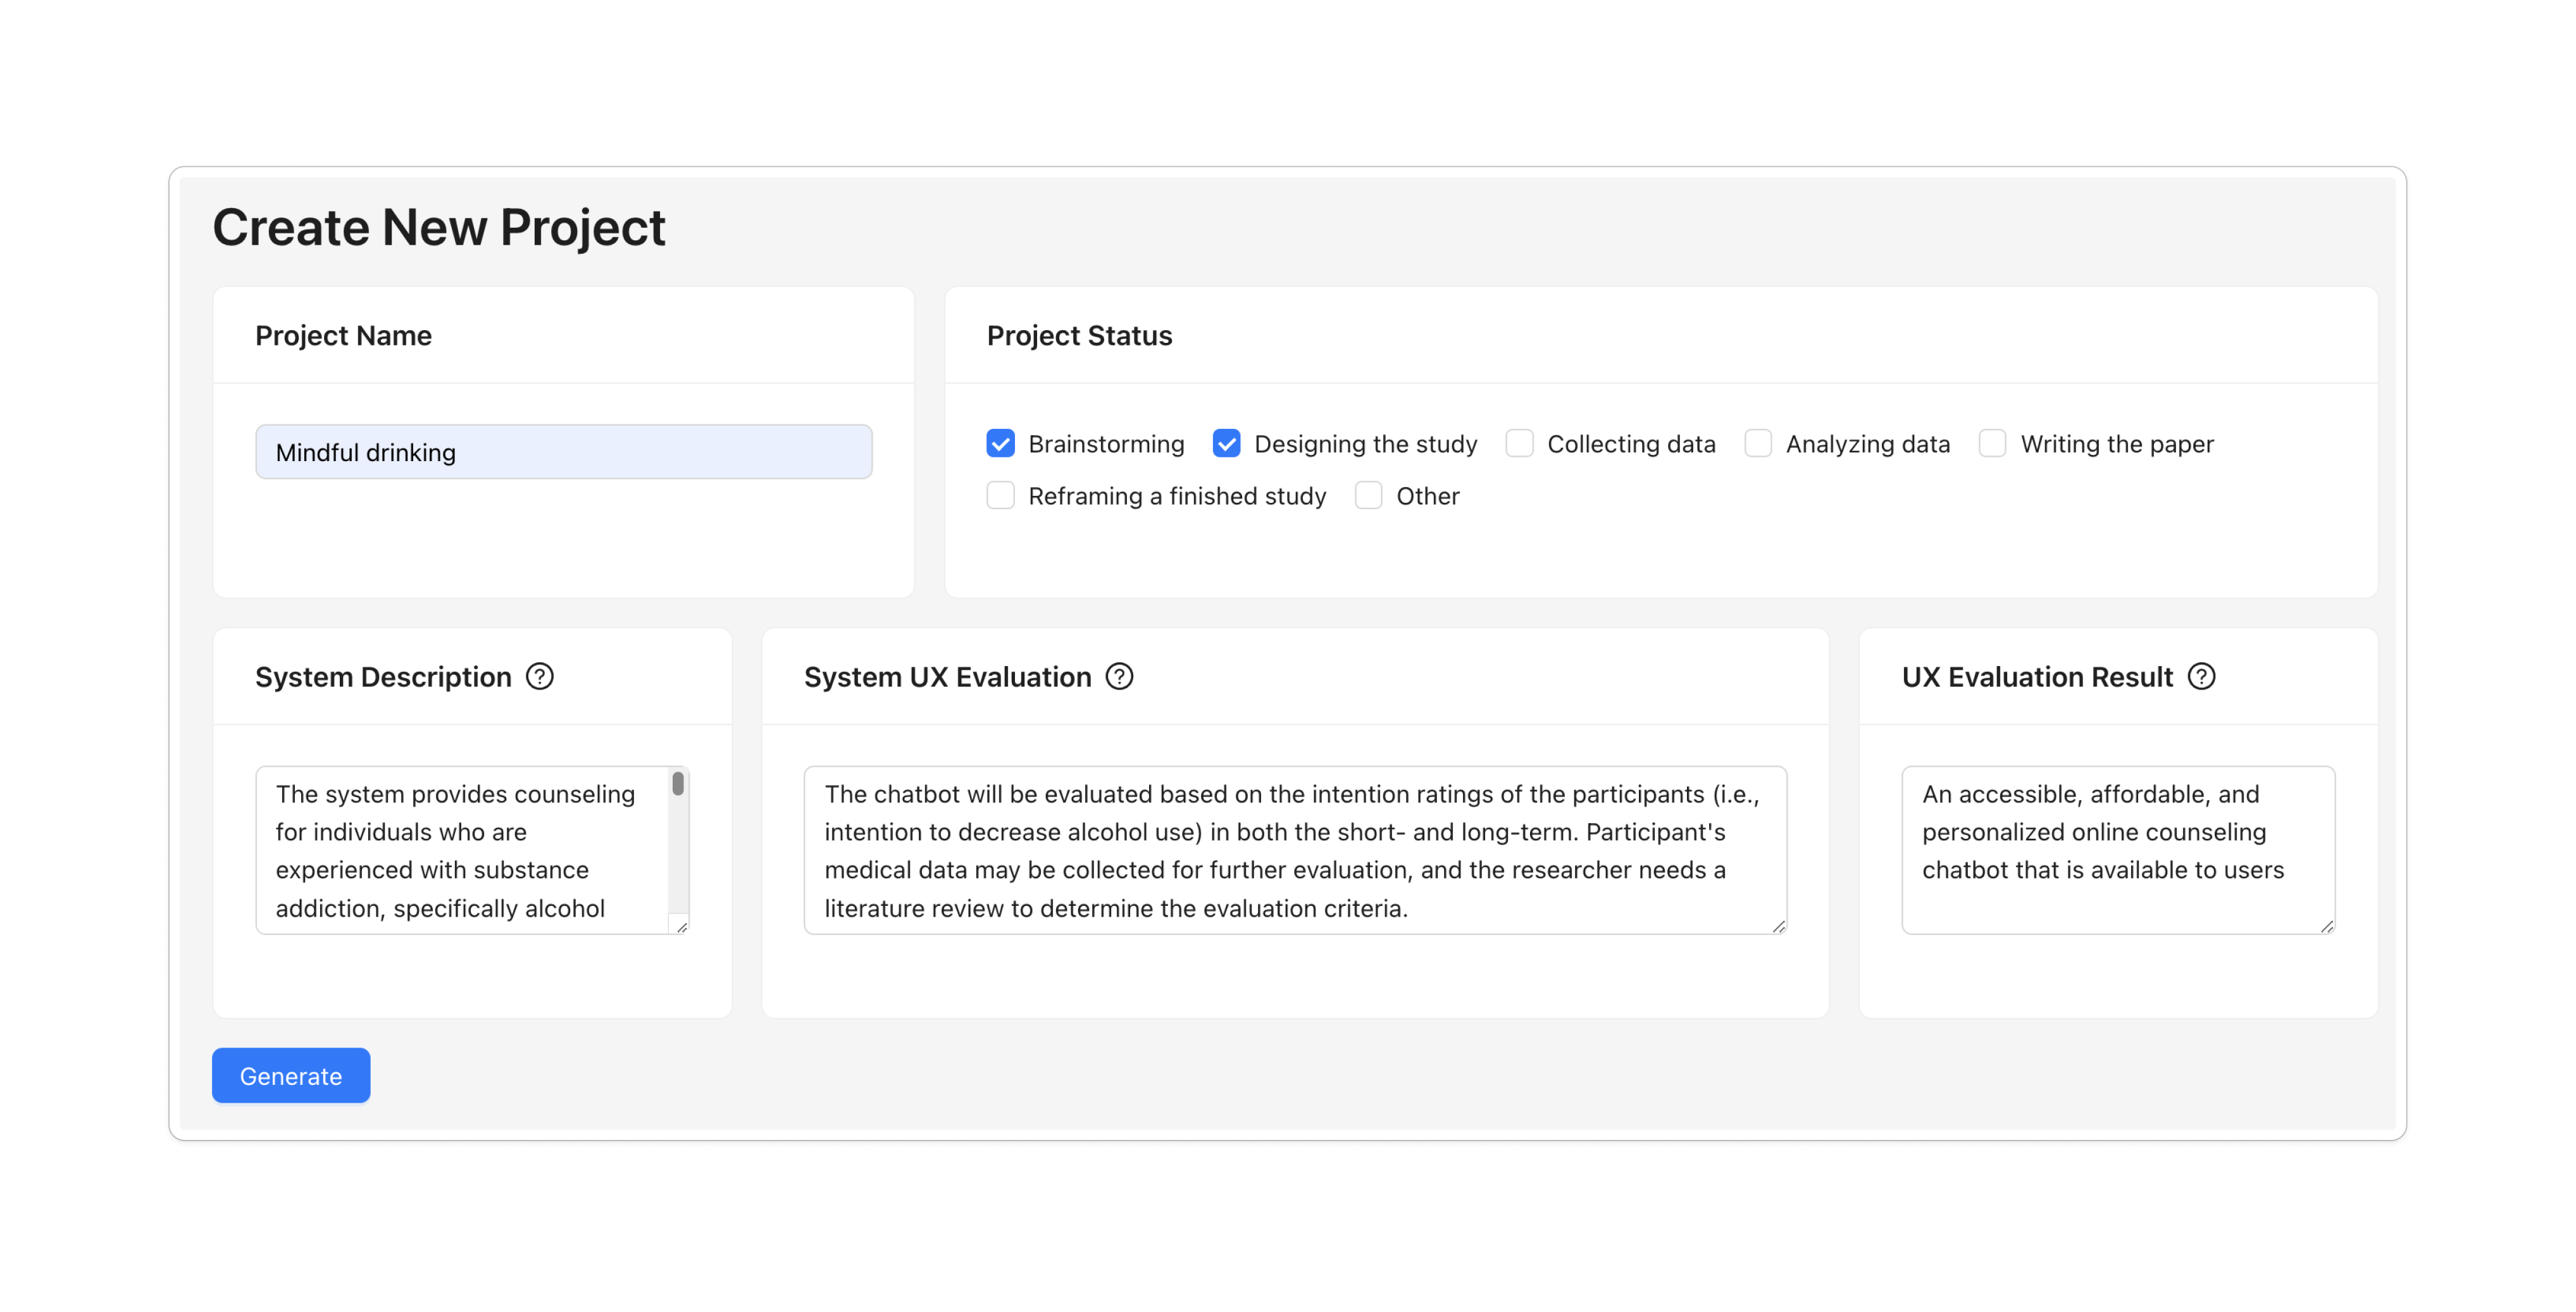
Task: Uncheck the Brainstorming checkbox
Action: pyautogui.click(x=1000, y=443)
